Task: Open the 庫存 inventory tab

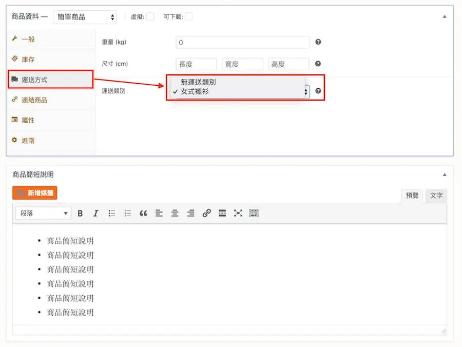Action: pos(51,59)
